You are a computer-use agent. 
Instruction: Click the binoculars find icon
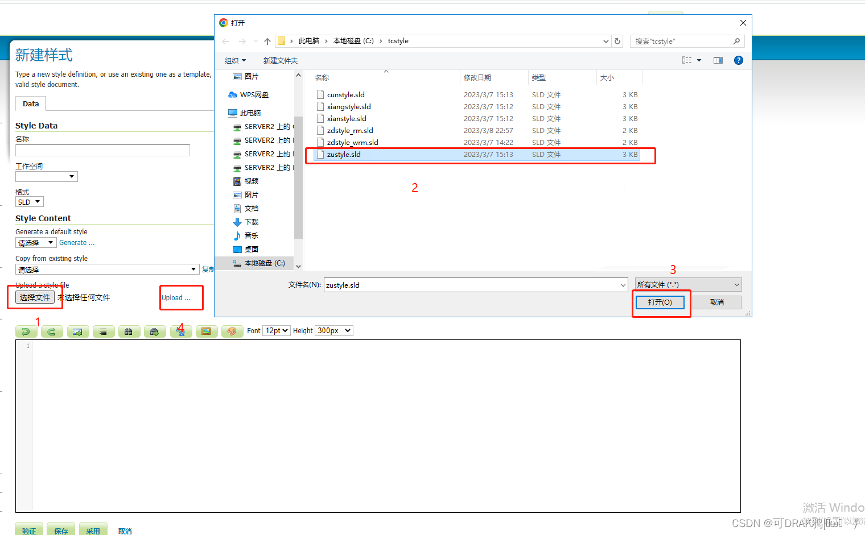coord(129,331)
